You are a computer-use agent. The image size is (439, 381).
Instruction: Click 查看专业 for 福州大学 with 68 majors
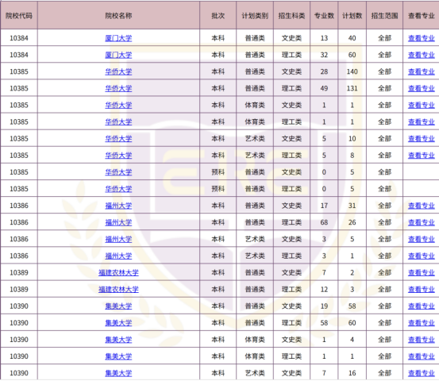(422, 222)
